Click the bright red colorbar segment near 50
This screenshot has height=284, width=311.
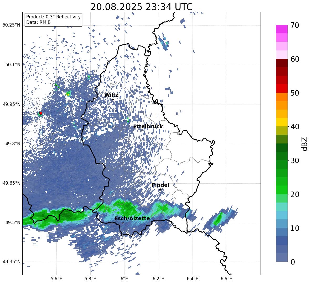tap(282, 89)
